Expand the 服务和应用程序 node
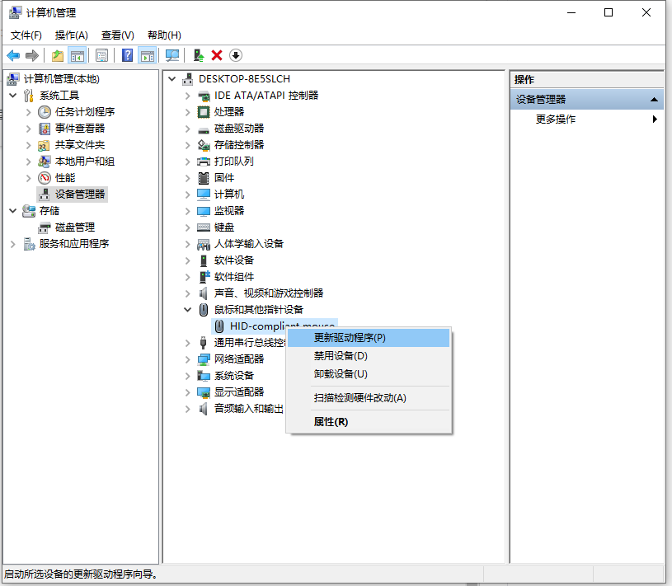Viewport: 672px width, 586px height. (x=13, y=244)
